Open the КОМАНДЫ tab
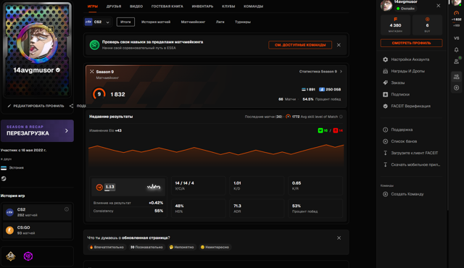This screenshot has height=268, width=464. pos(253,7)
